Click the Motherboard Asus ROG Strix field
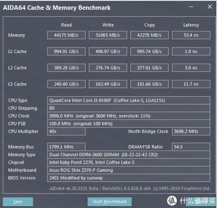 click(x=129, y=170)
